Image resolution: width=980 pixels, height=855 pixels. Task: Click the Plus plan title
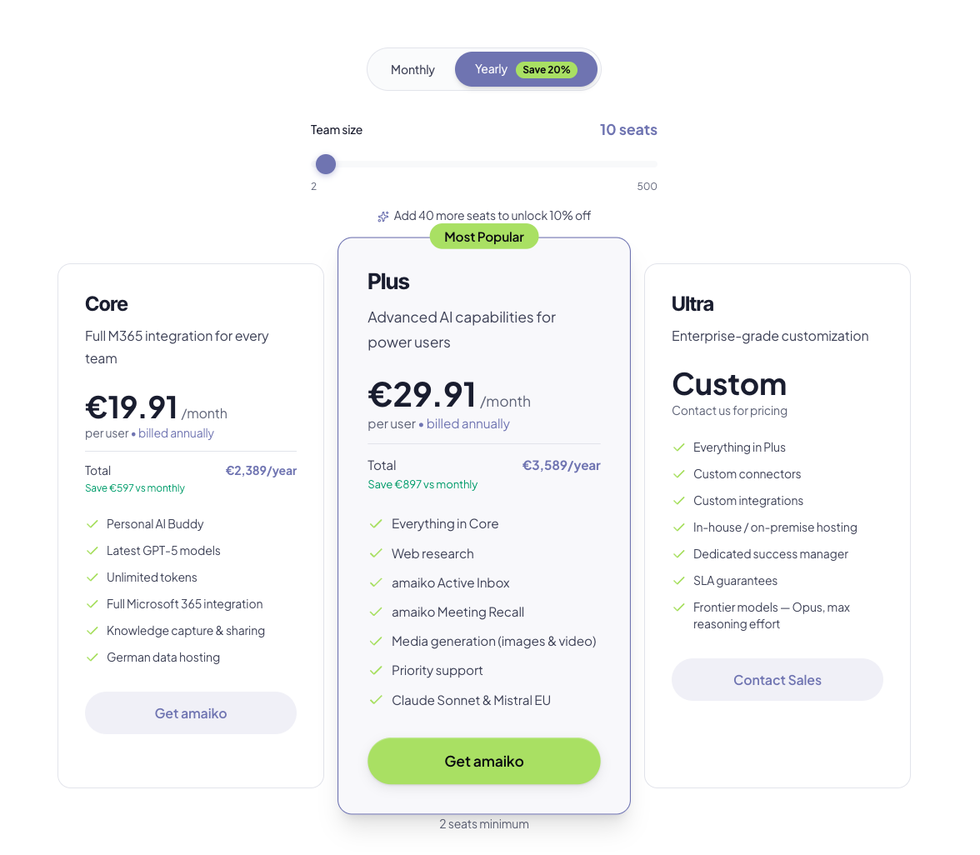[x=388, y=282]
